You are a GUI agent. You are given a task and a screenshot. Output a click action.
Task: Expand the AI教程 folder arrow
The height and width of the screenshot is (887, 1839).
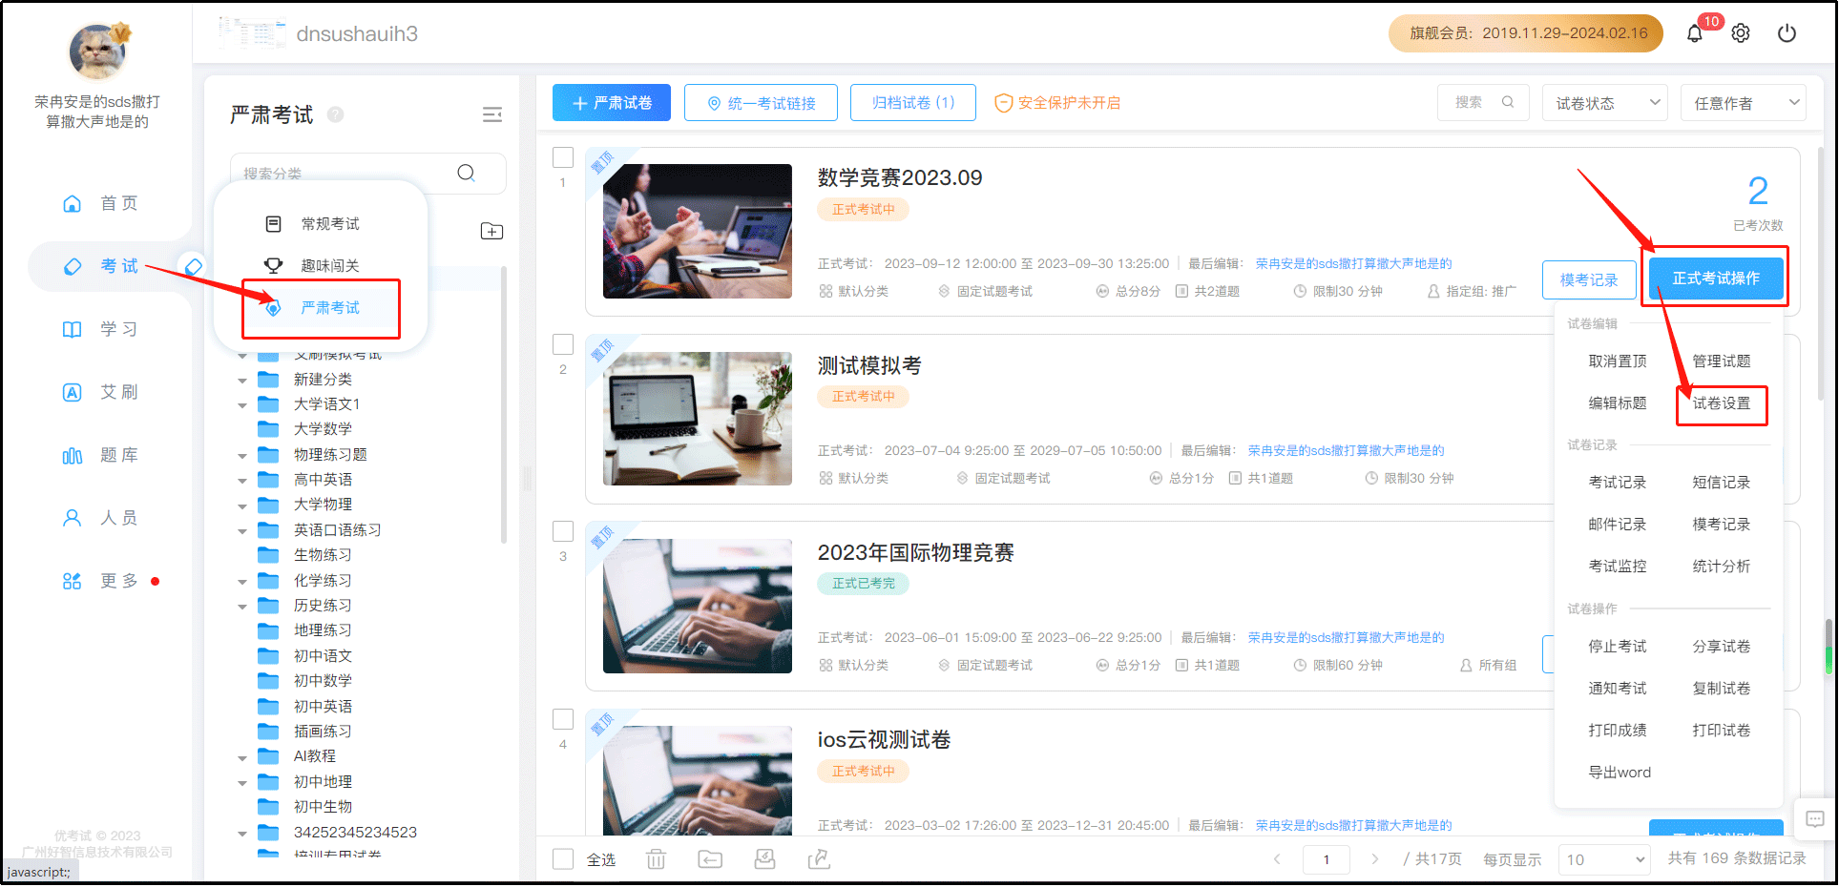242,756
